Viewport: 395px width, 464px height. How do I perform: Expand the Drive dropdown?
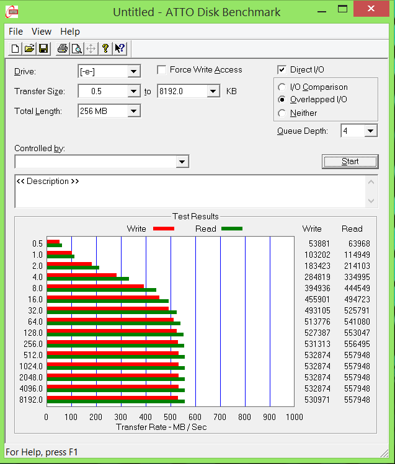133,71
